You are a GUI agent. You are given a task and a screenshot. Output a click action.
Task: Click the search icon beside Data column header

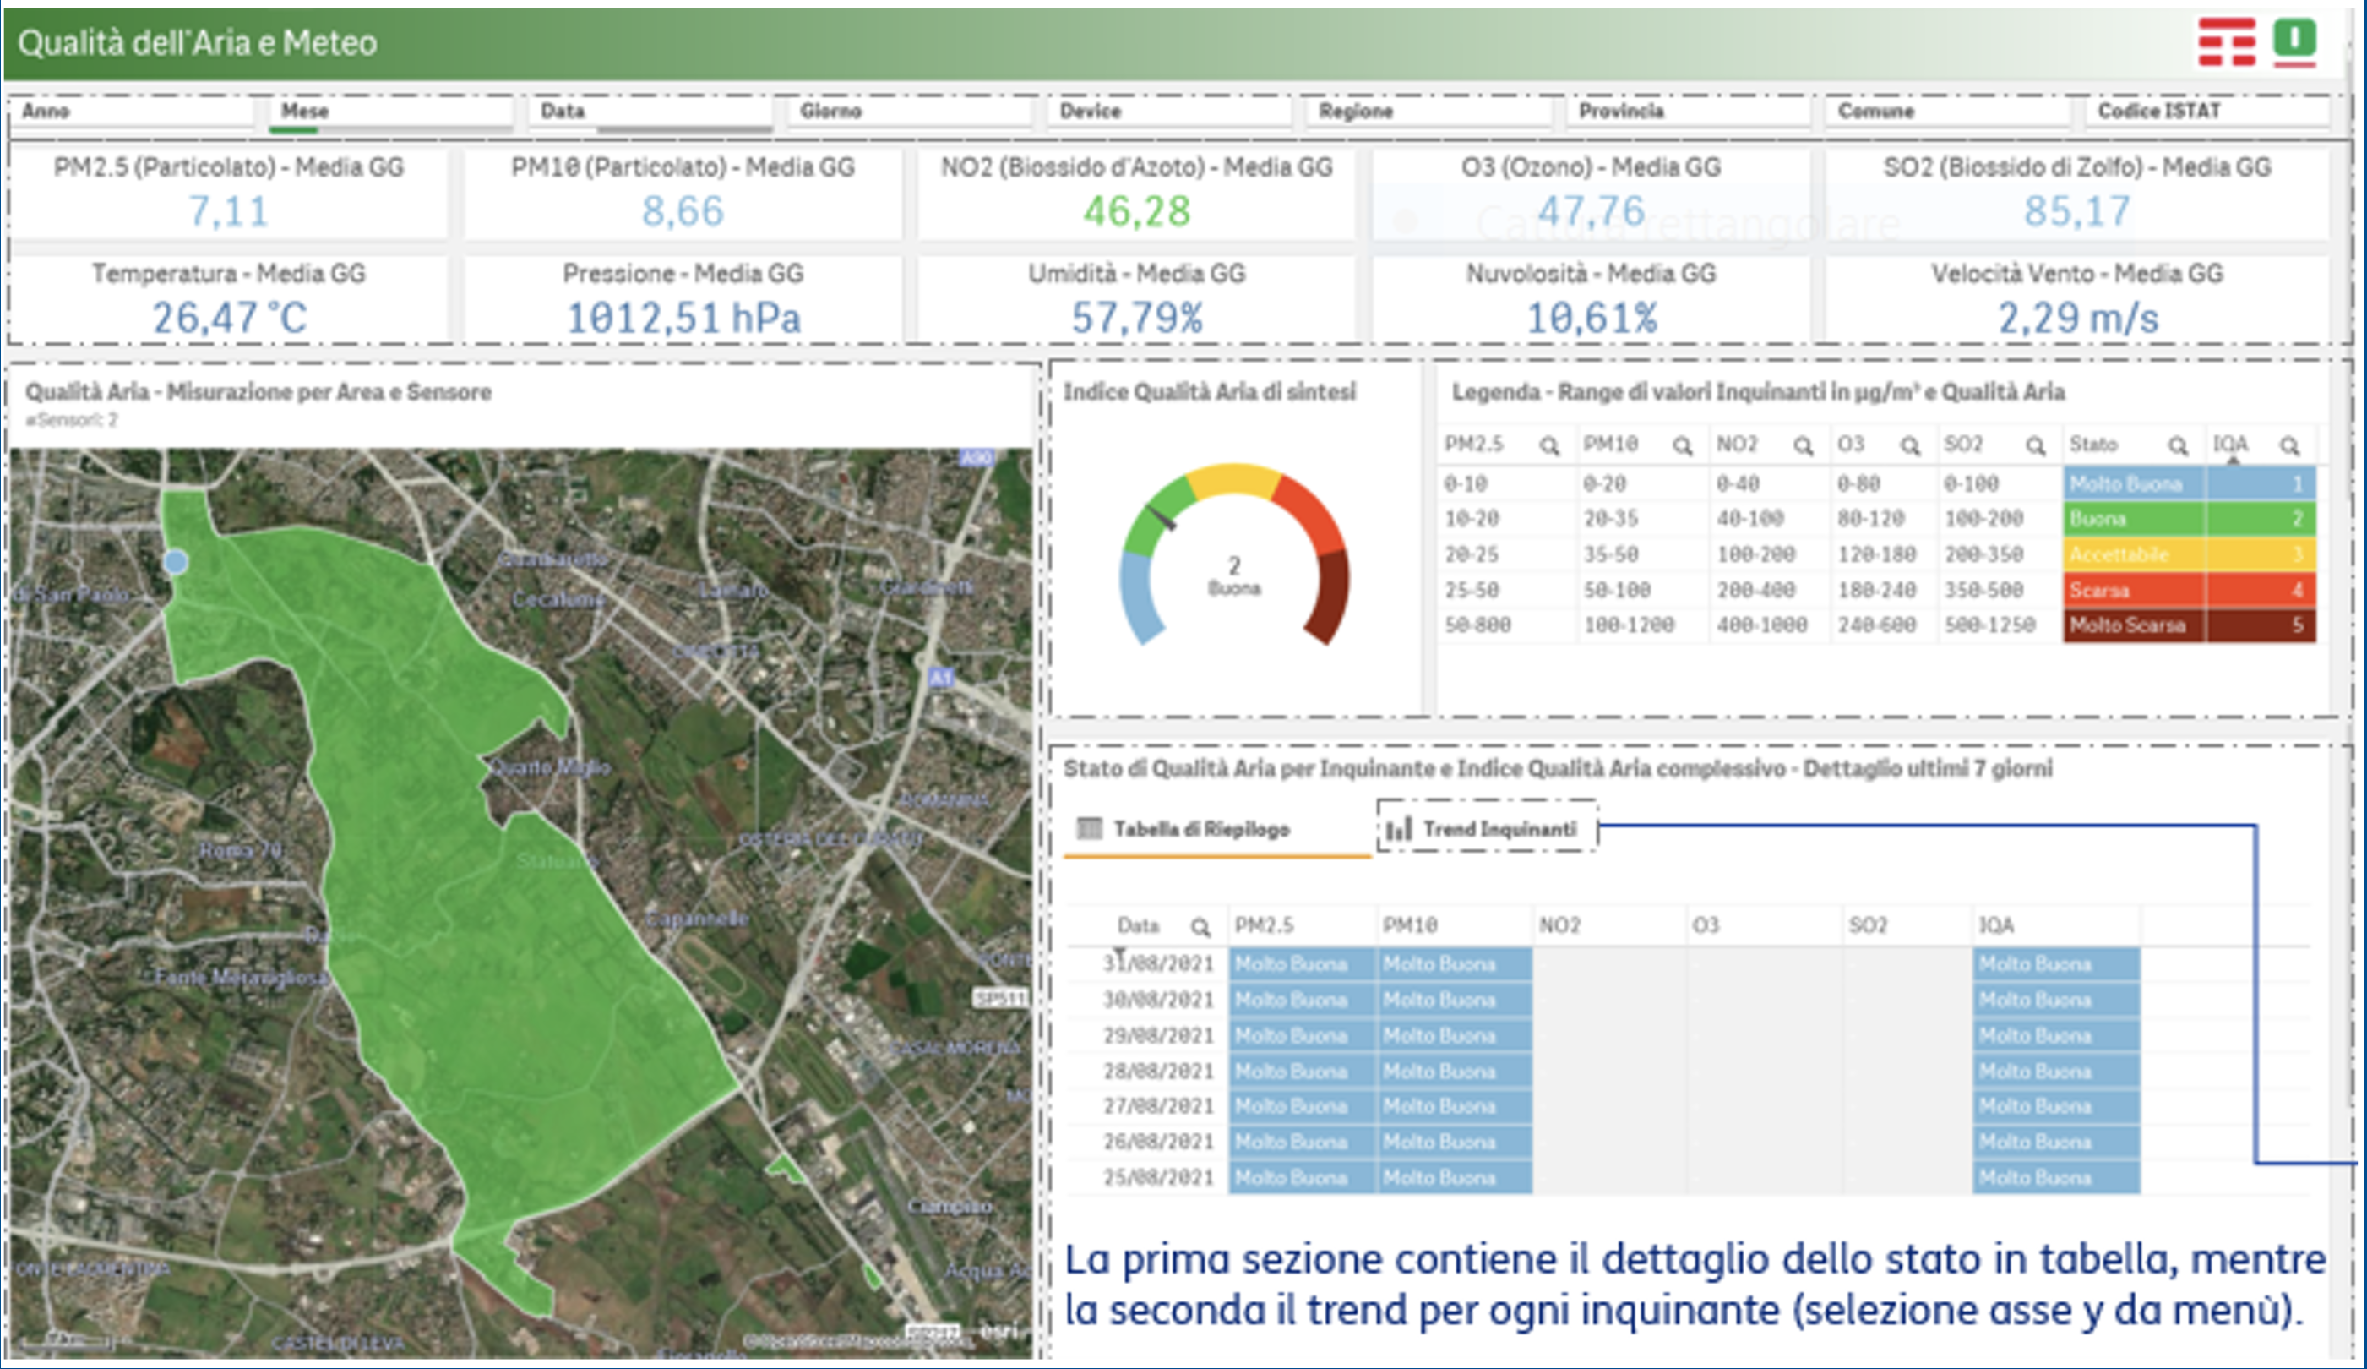1200,927
